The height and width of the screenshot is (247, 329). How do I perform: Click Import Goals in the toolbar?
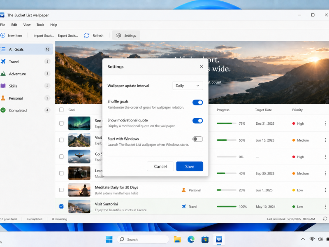click(44, 35)
